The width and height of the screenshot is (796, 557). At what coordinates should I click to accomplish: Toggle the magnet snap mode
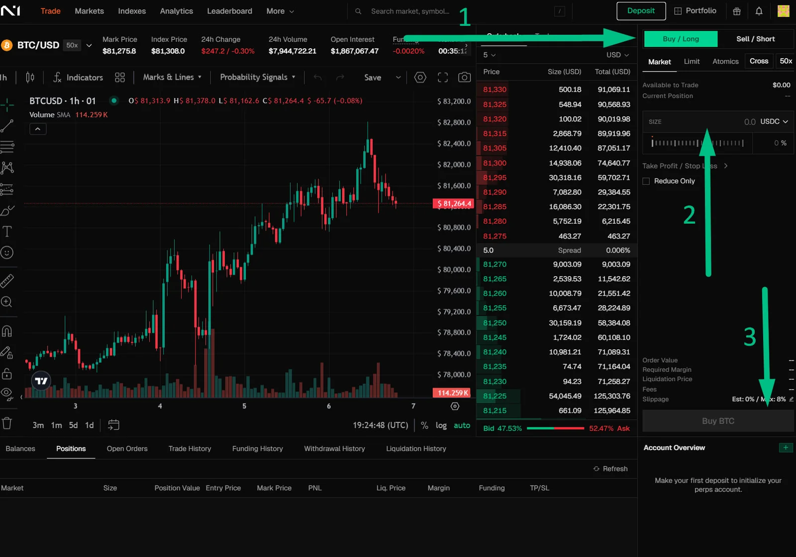tap(7, 331)
